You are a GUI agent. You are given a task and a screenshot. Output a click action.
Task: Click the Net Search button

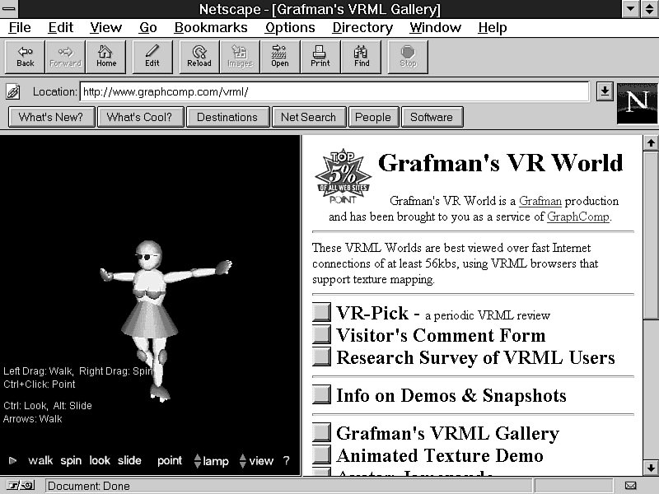tap(308, 117)
